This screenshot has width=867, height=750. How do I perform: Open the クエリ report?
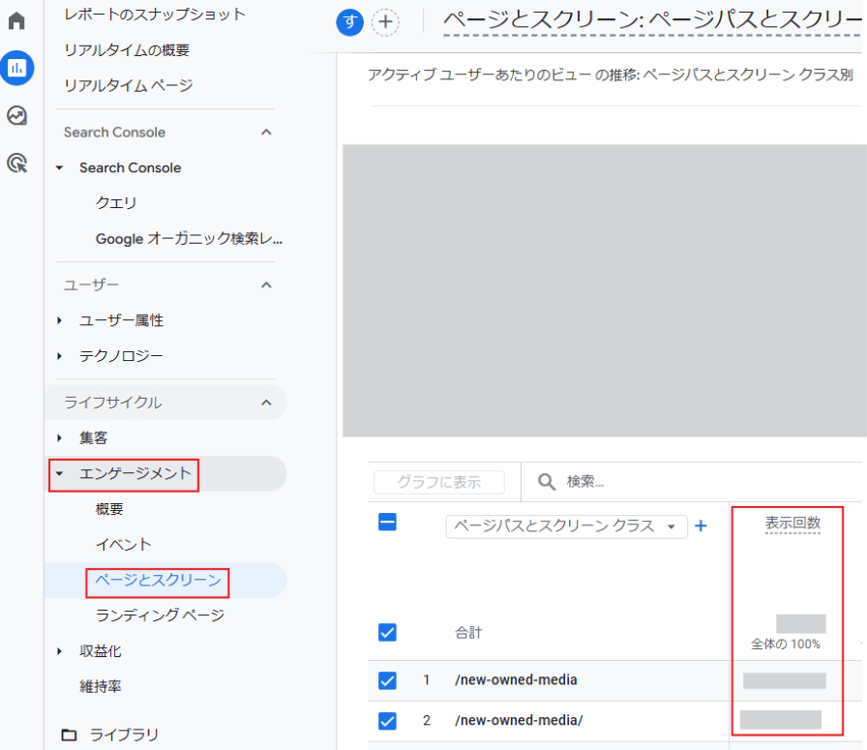tap(116, 203)
